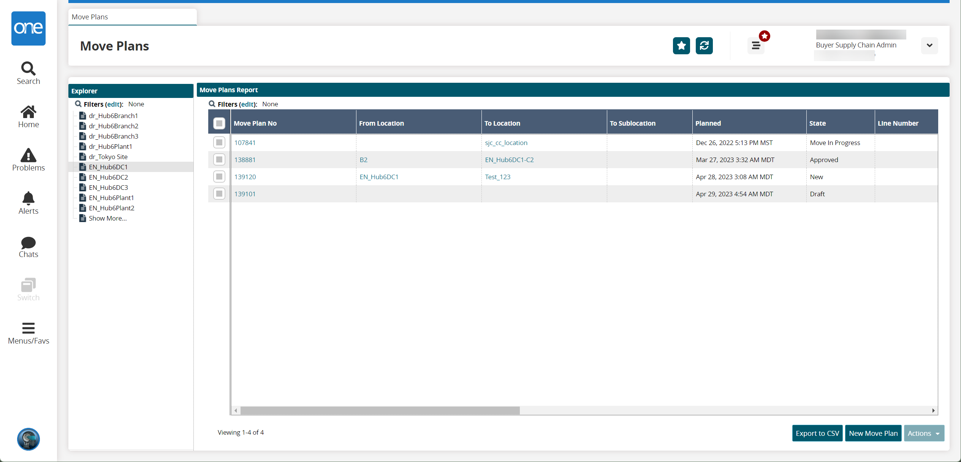Open the notifications list icon in header
This screenshot has height=462, width=961.
click(756, 46)
